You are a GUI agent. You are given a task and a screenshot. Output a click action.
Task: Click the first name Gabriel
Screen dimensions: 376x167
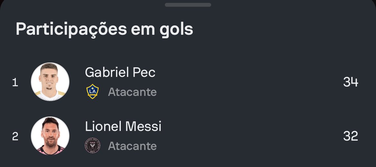click(104, 72)
